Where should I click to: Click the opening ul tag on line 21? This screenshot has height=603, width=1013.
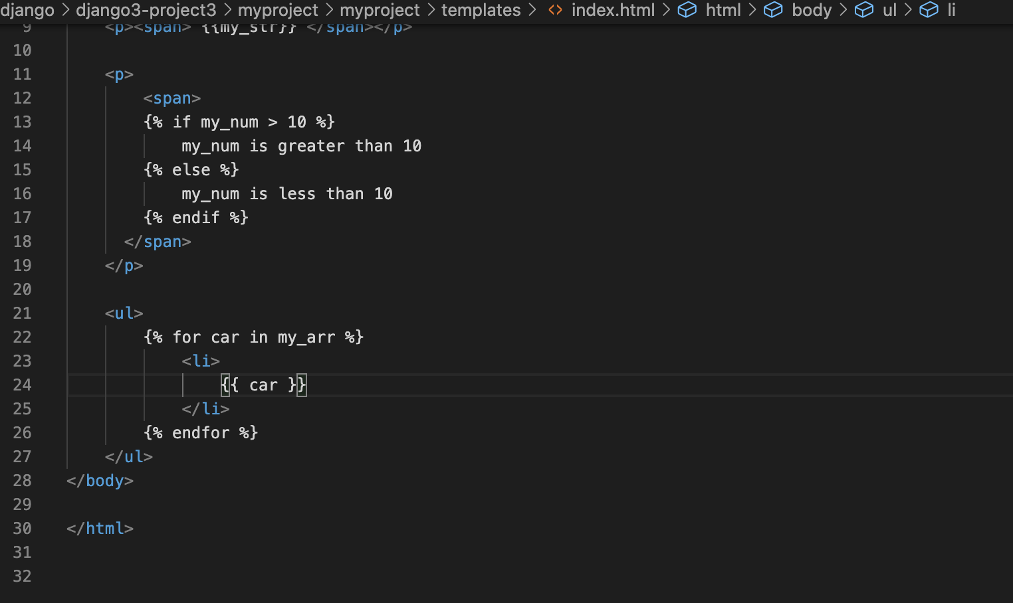[x=124, y=313]
